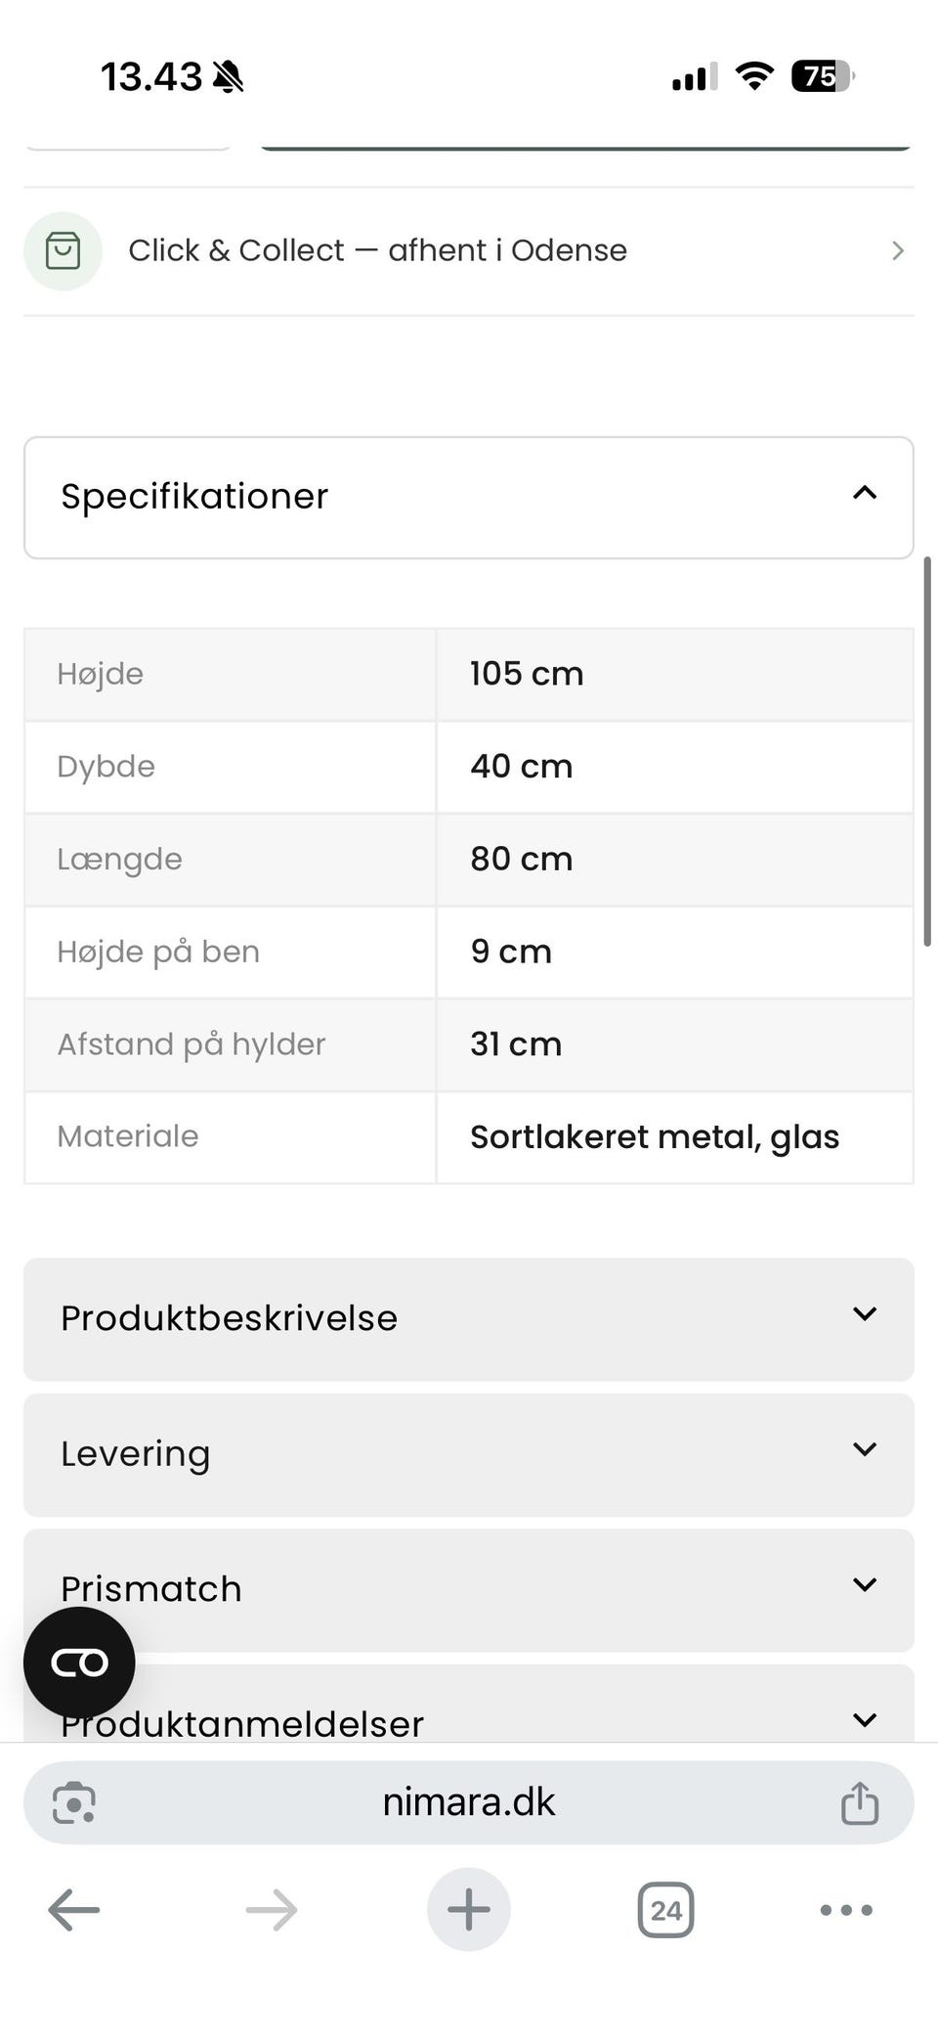Open a new tab with plus button
The height and width of the screenshot is (2041, 938).
[469, 1909]
